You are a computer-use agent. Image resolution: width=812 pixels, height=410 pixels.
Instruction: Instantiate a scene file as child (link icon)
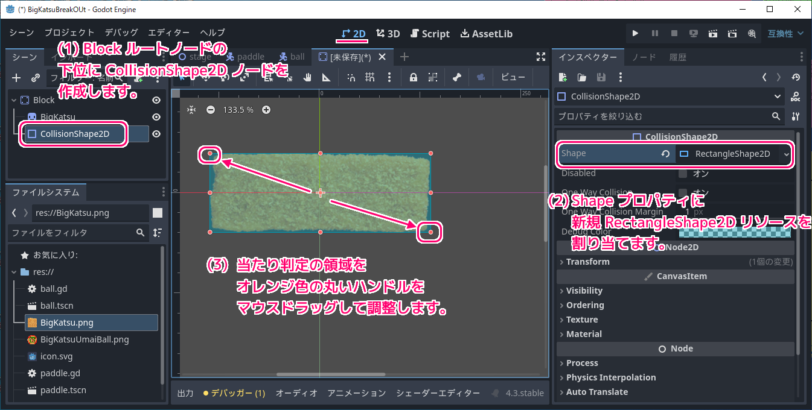point(36,78)
